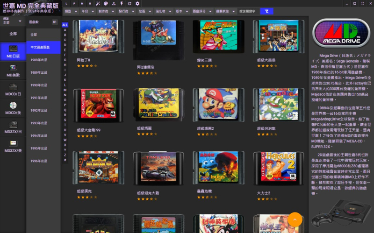Toggle the L layout button

pyautogui.click(x=66, y=4)
